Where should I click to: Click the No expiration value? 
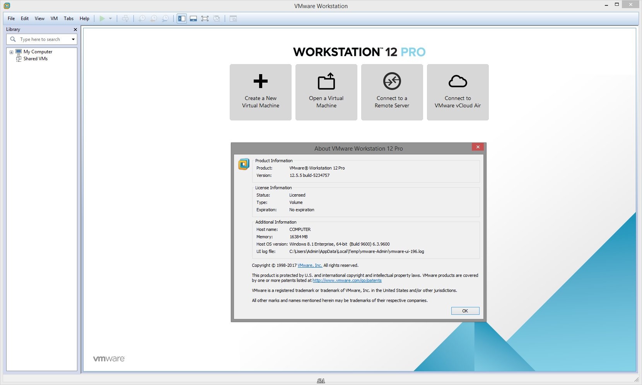302,210
